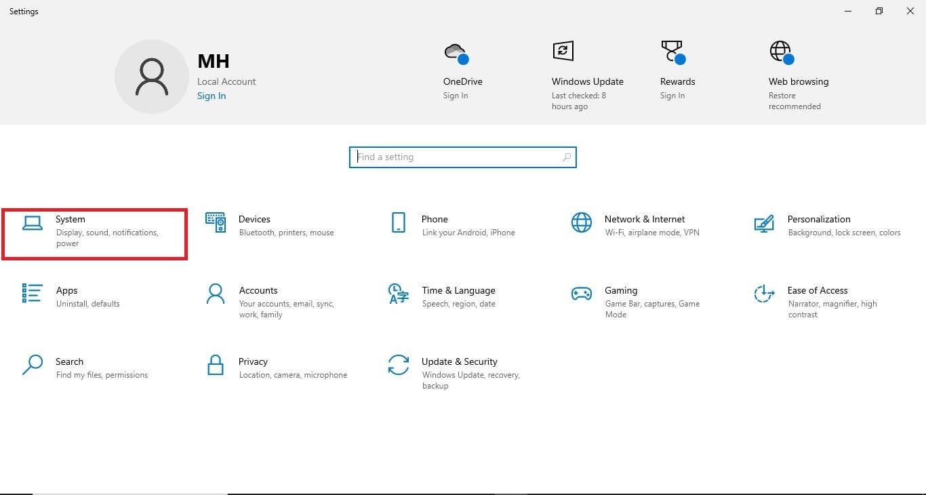
Task: Open Web browsing restore recommendation
Action: pos(798,81)
